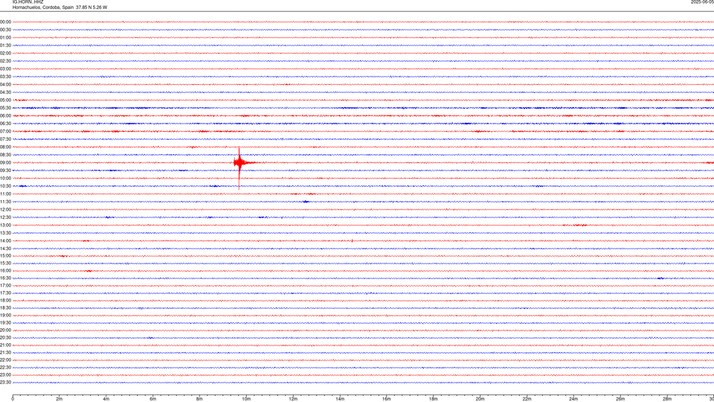Select the 06:30 time label
The height and width of the screenshot is (402, 714).
click(5, 124)
